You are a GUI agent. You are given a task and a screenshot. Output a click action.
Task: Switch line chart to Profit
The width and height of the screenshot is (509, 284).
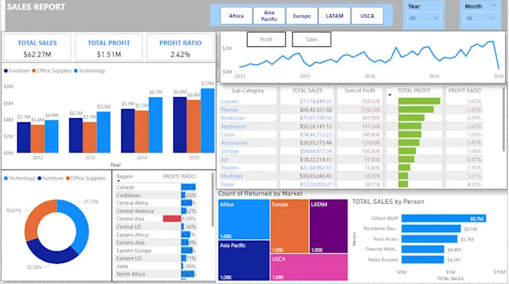(266, 40)
